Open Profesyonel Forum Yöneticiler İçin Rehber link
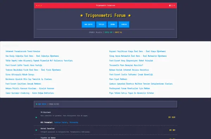This screenshot has height=139, width=211. [x=129, y=88]
